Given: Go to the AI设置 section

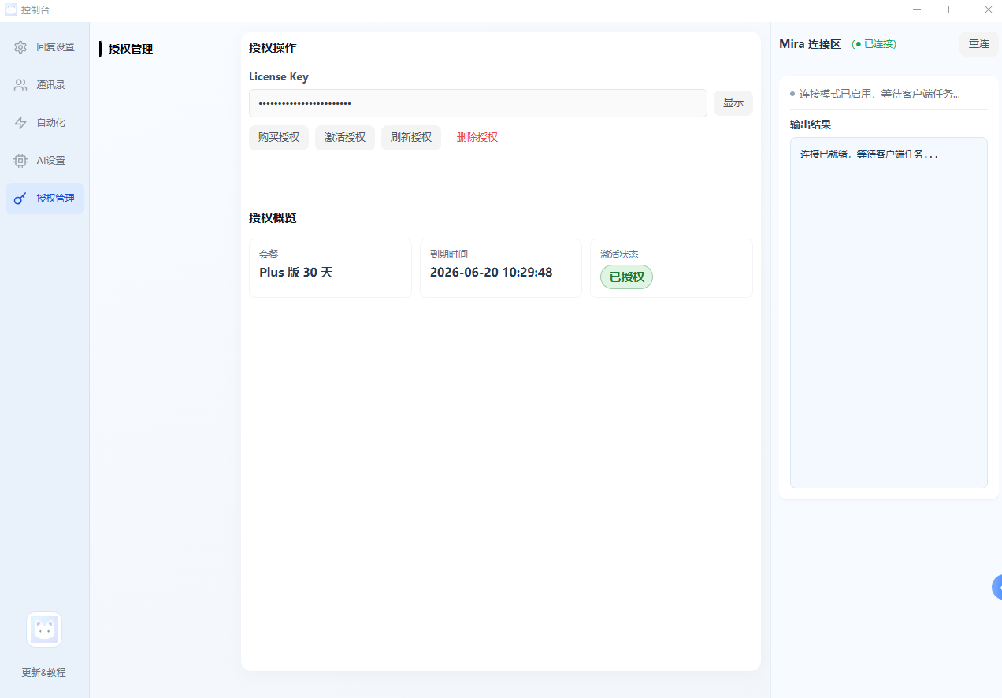Looking at the screenshot, I should pos(45,161).
